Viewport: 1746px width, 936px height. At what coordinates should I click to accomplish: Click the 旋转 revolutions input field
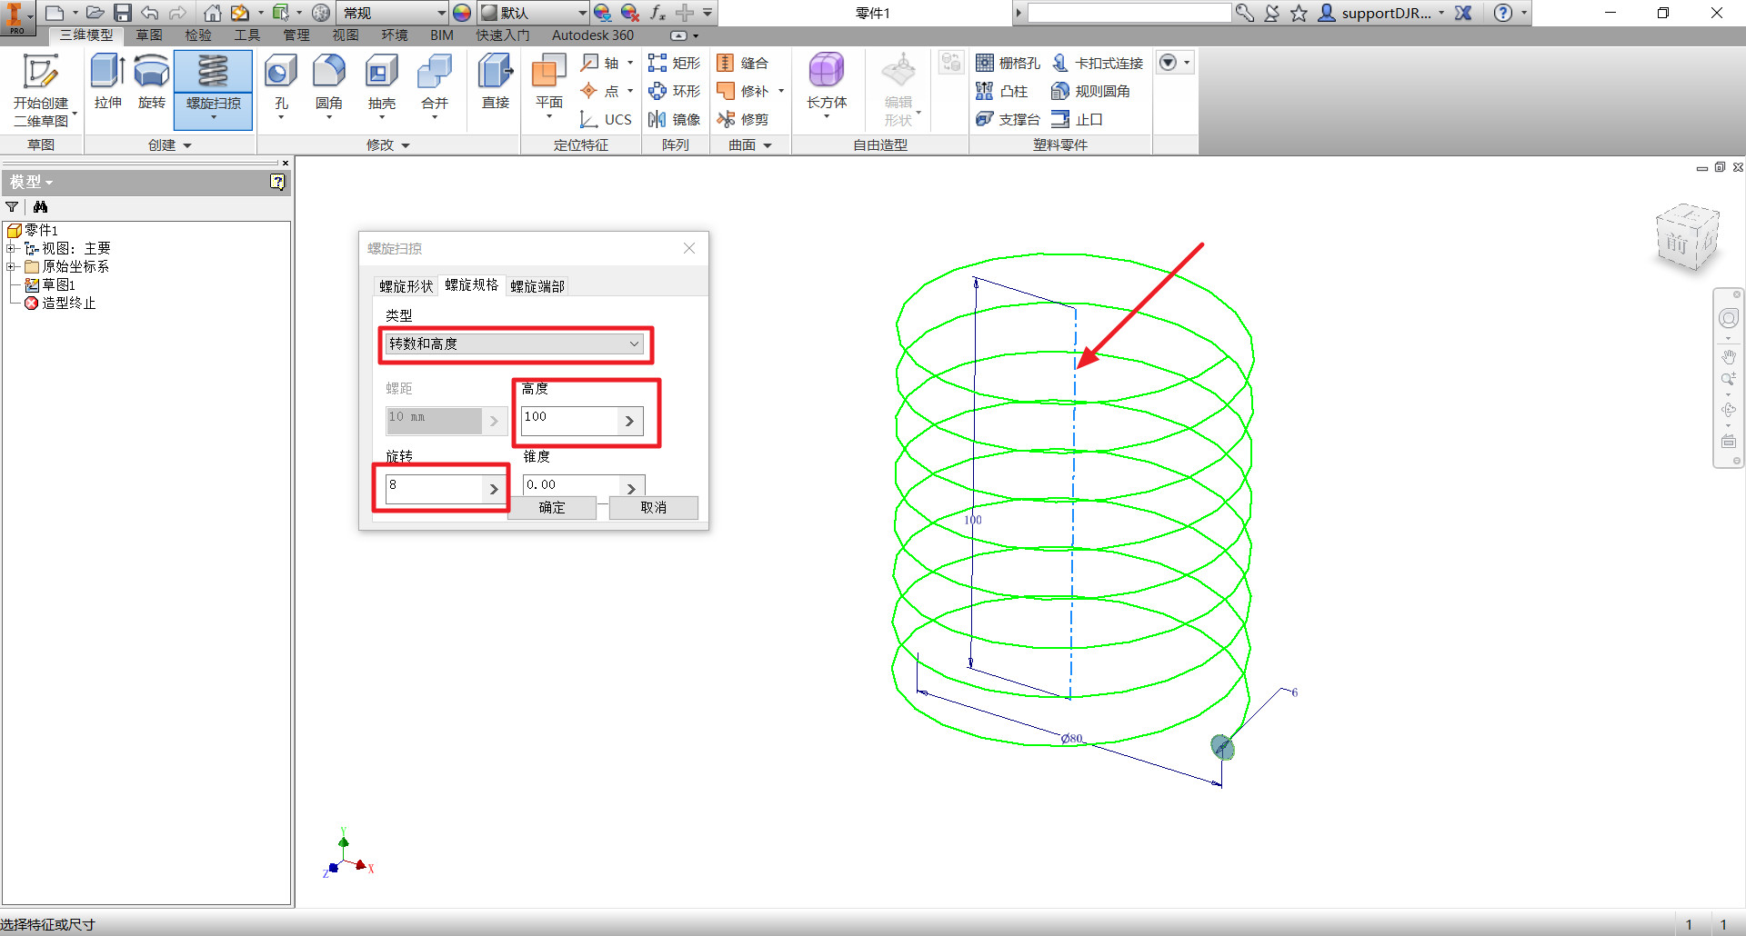[434, 489]
